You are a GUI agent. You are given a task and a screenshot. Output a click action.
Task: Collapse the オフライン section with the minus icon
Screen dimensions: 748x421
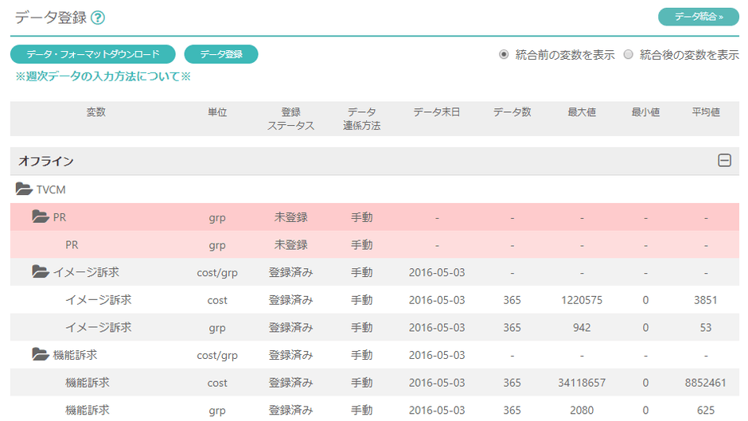724,161
